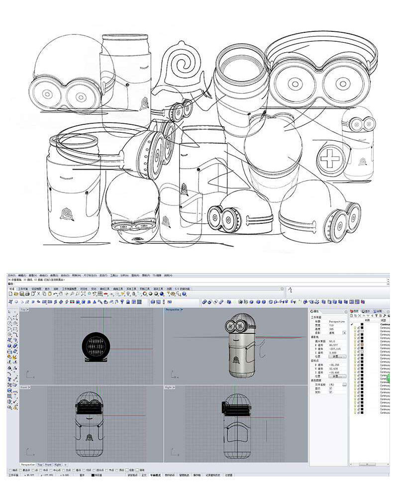This screenshot has height=482, width=398.
Task: Open the 过滤器 status bar pane
Action: click(x=228, y=475)
